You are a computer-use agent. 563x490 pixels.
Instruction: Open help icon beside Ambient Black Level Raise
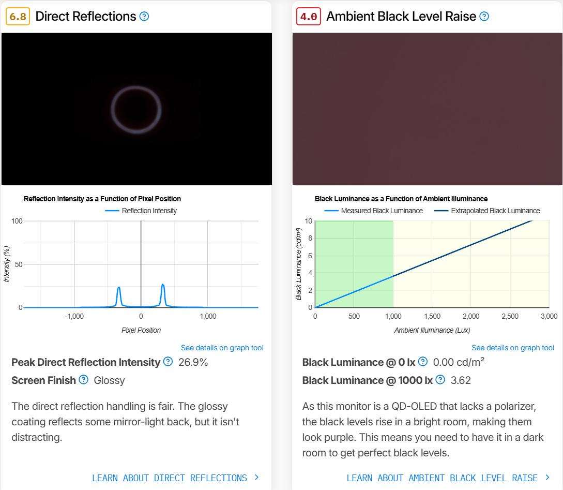(x=484, y=17)
